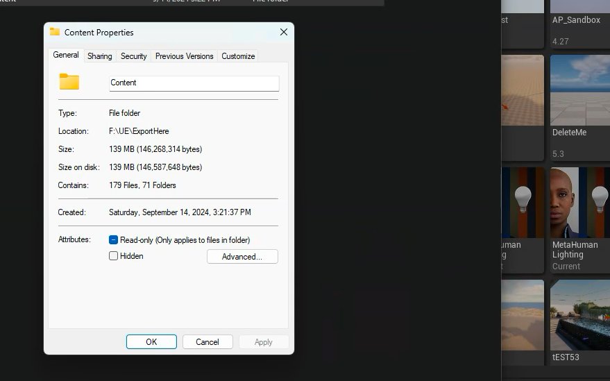Toggle the Read-only attribute checkbox
This screenshot has width=610, height=381.
(x=113, y=239)
